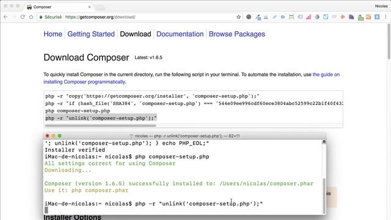Click the 'php composer-setup.php' code line
Image resolution: width=391 pixels, height=220 pixels.
(78, 111)
